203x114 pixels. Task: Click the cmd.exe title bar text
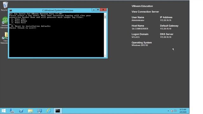coord(58,10)
